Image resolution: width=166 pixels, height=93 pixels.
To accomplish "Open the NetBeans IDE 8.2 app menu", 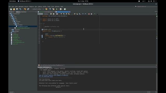I will point(25,1).
